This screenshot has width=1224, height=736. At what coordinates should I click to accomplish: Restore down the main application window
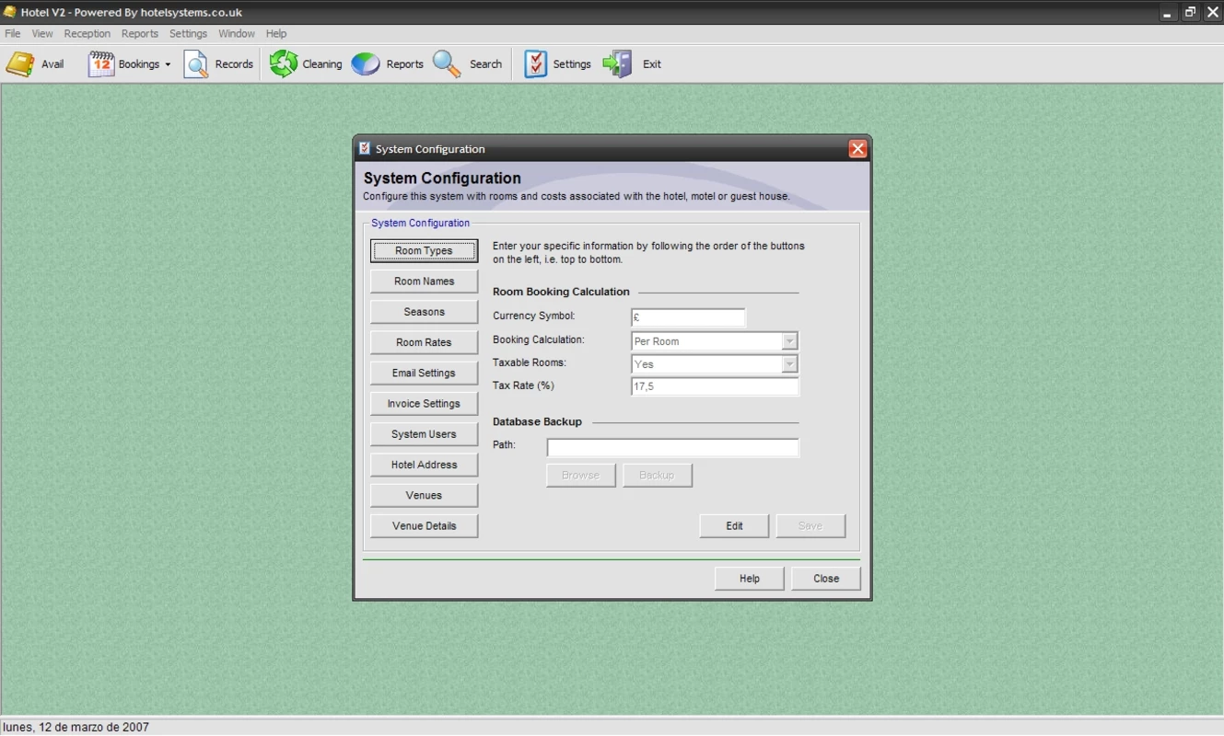[x=1191, y=12]
